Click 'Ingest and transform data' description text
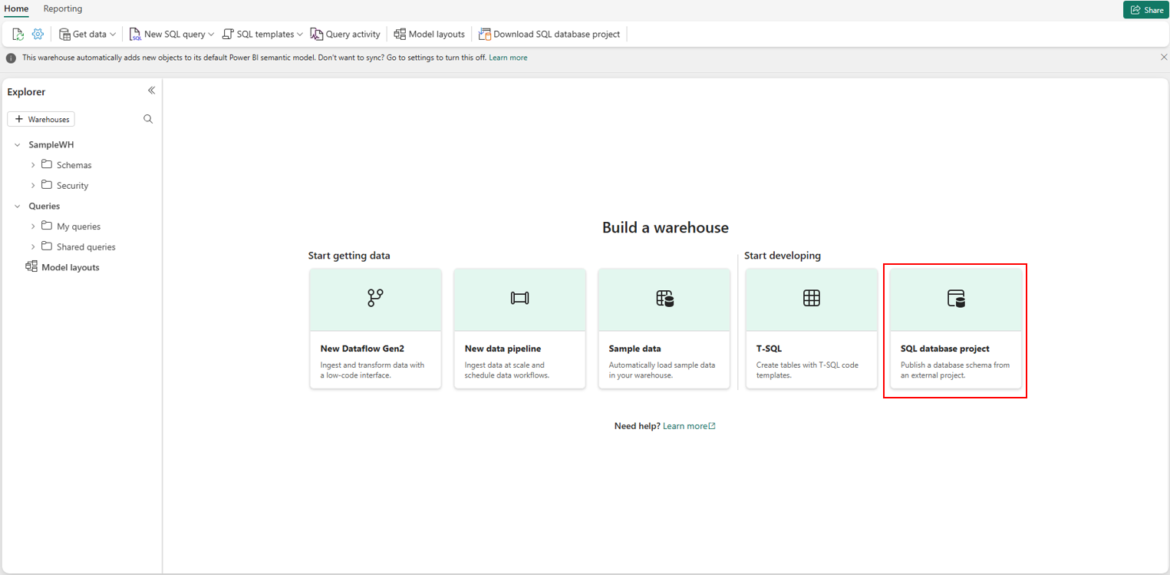 pos(372,370)
